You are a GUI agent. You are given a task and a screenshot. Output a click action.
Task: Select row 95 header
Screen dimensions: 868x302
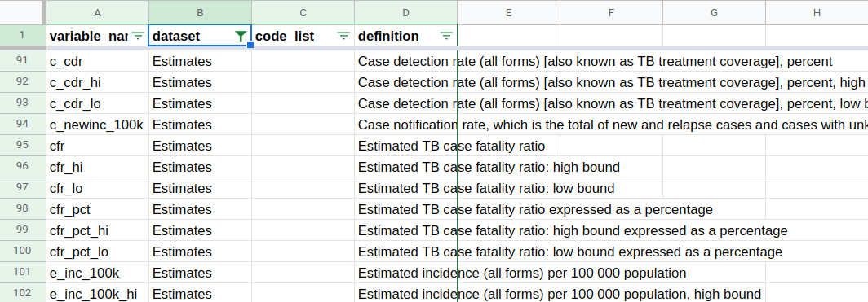coord(22,146)
